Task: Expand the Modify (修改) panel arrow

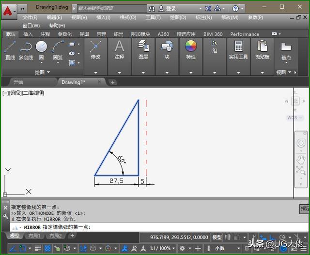Action: [95, 73]
